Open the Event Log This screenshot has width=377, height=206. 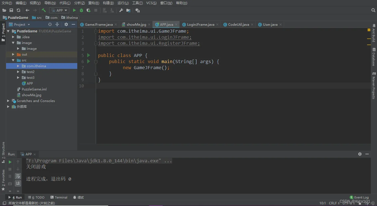(359, 197)
